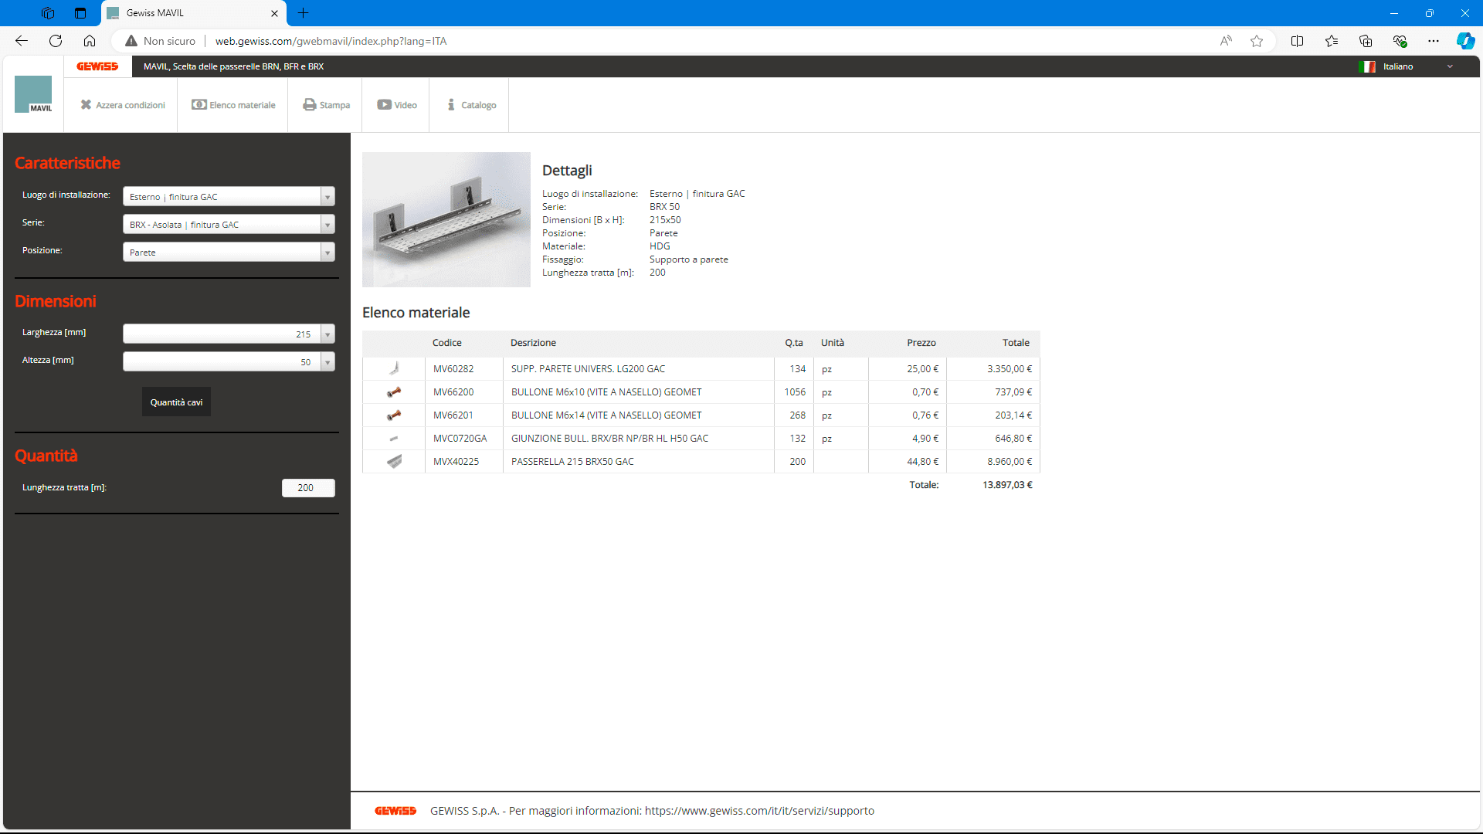Screen dimensions: 1483x834
Task: Click the Altezza value field 50
Action: [222, 362]
